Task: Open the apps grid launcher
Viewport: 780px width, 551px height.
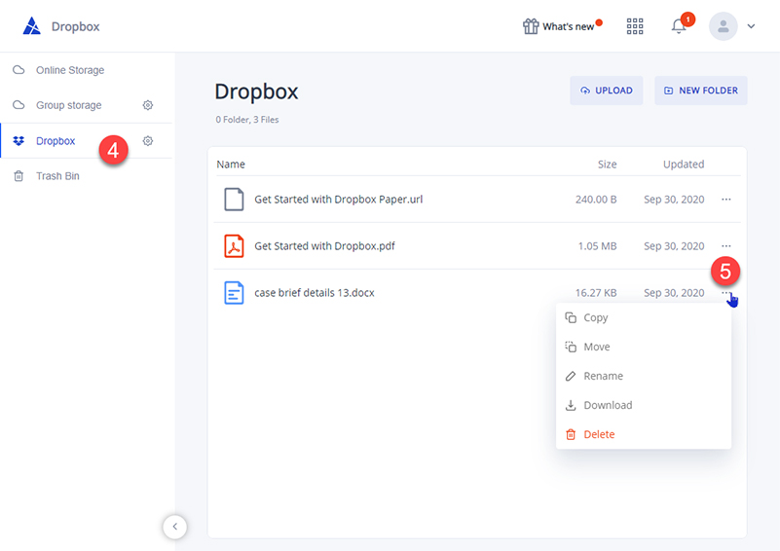Action: [635, 26]
